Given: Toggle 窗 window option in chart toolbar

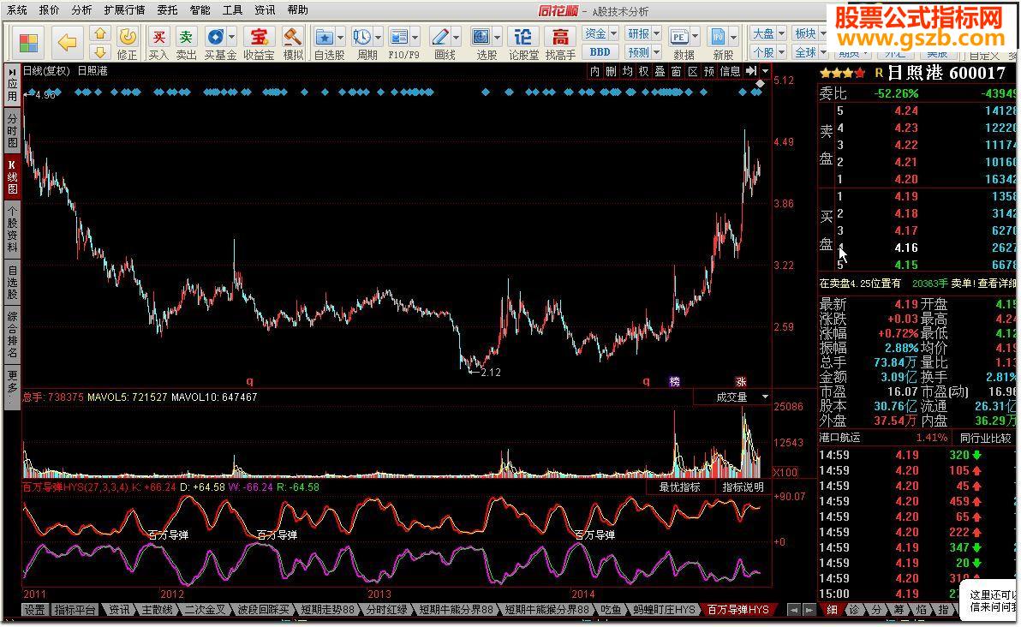Looking at the screenshot, I should [x=676, y=71].
